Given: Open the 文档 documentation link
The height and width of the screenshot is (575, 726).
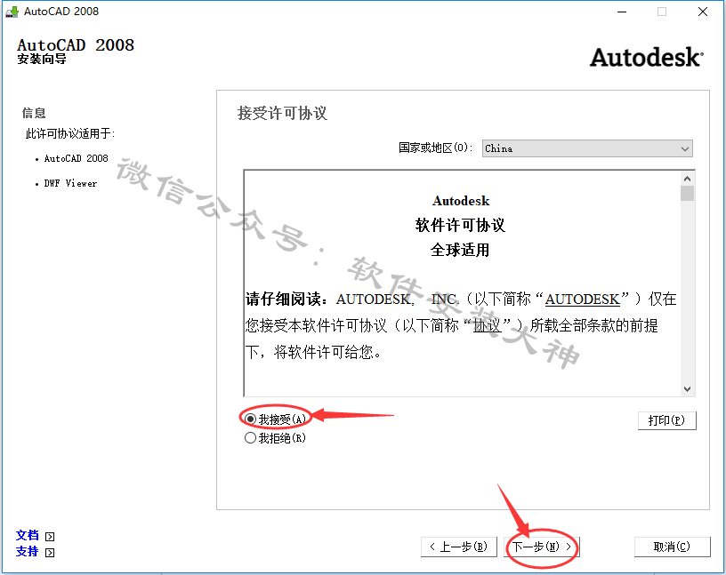Looking at the screenshot, I should [28, 535].
